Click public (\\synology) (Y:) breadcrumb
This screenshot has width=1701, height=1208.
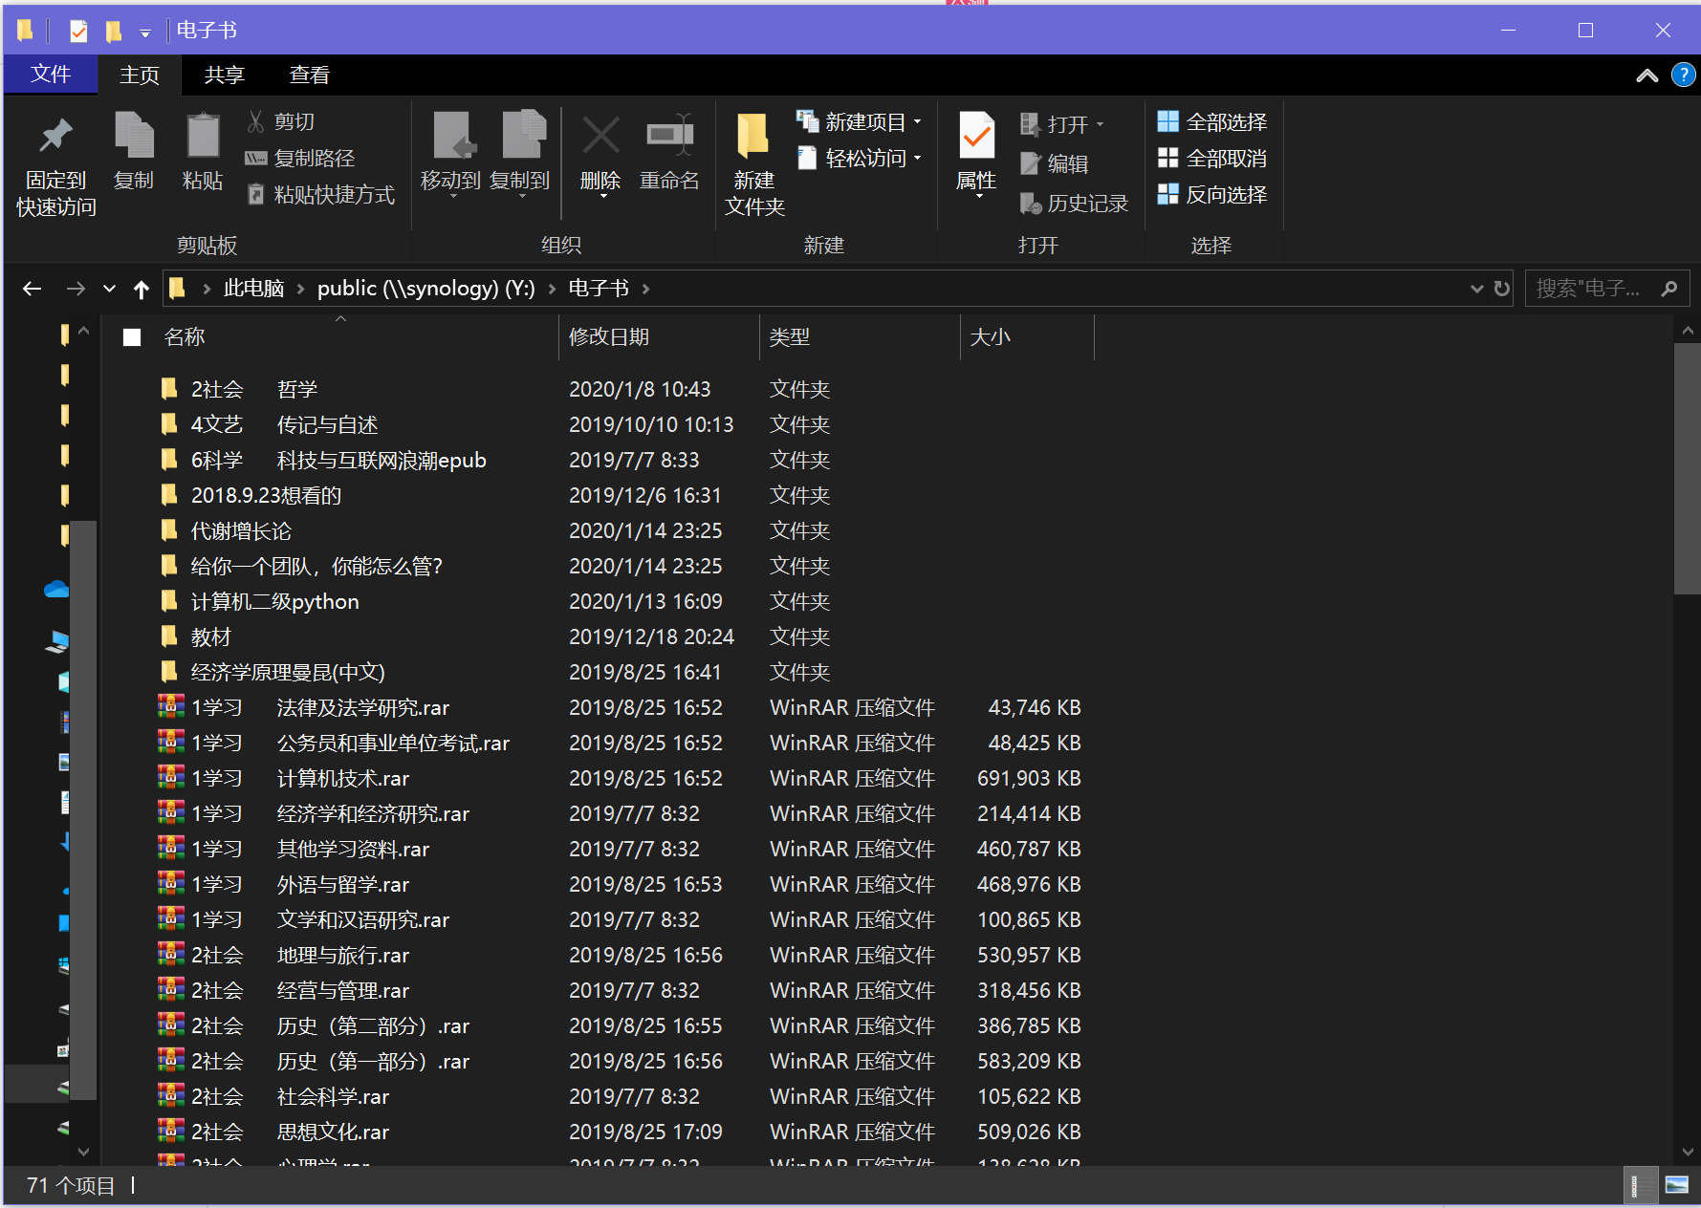(x=426, y=288)
